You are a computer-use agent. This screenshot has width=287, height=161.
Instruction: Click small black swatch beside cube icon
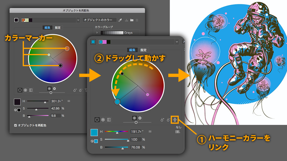click(19, 110)
